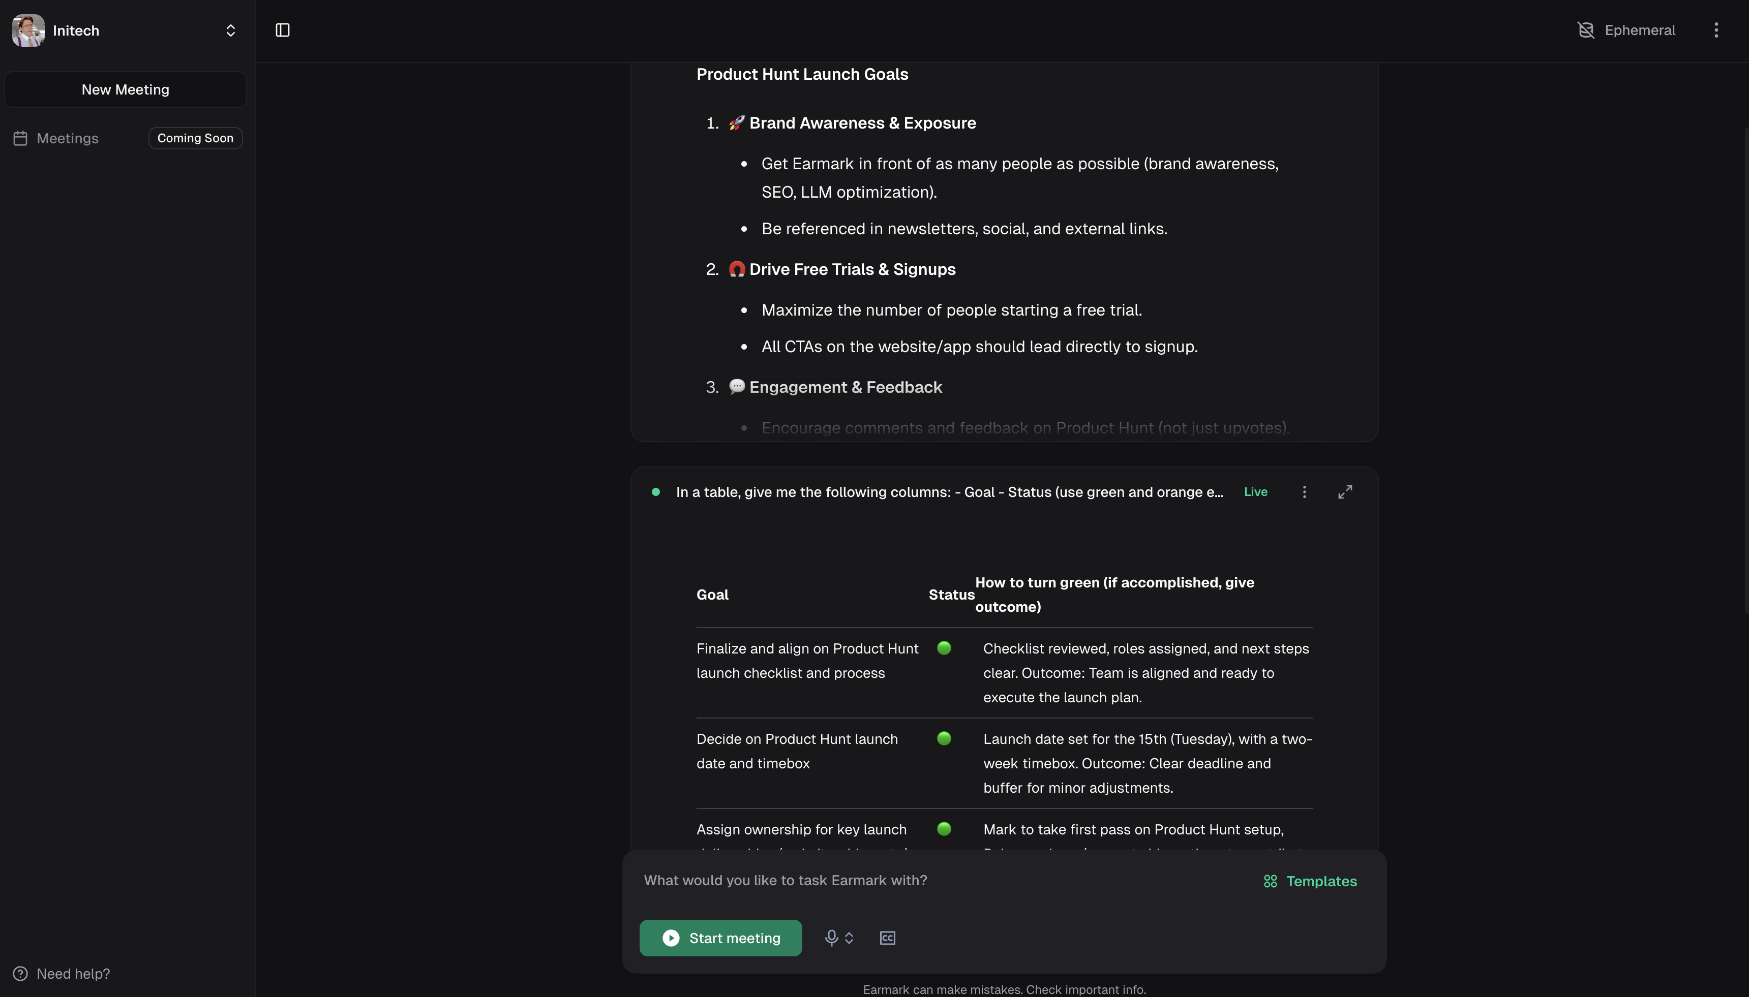Image resolution: width=1749 pixels, height=997 pixels.
Task: Click the green live indicator dot
Action: coord(655,492)
